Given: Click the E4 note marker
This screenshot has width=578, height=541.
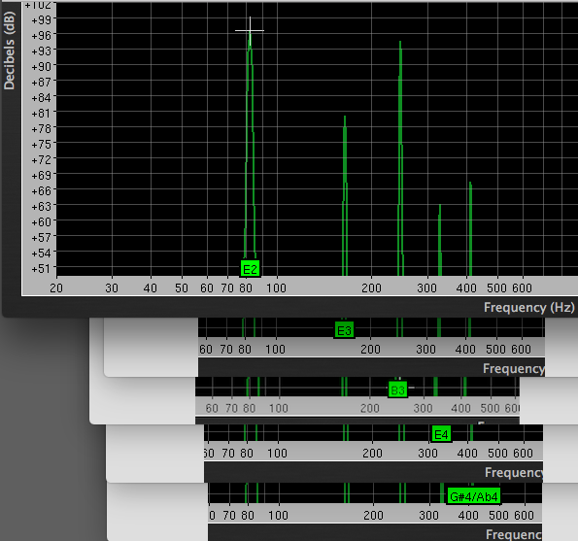Looking at the screenshot, I should [441, 434].
